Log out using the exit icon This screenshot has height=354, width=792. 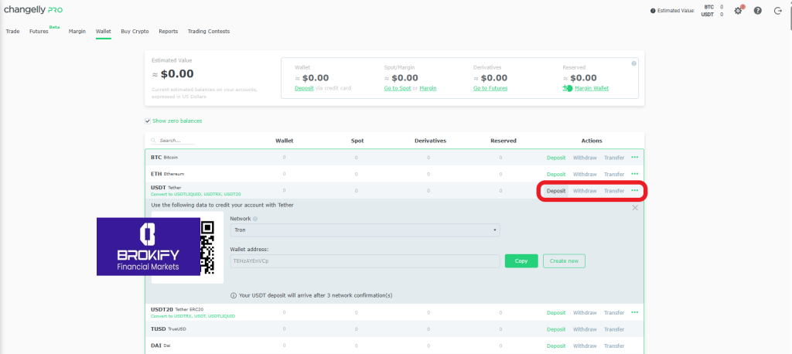tap(777, 11)
